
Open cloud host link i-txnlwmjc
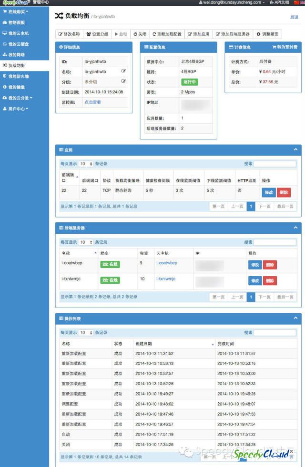click(x=166, y=279)
